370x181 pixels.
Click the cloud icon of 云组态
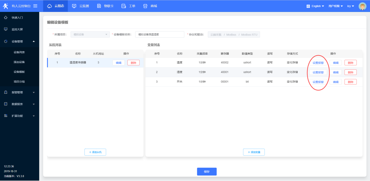coord(49,6)
